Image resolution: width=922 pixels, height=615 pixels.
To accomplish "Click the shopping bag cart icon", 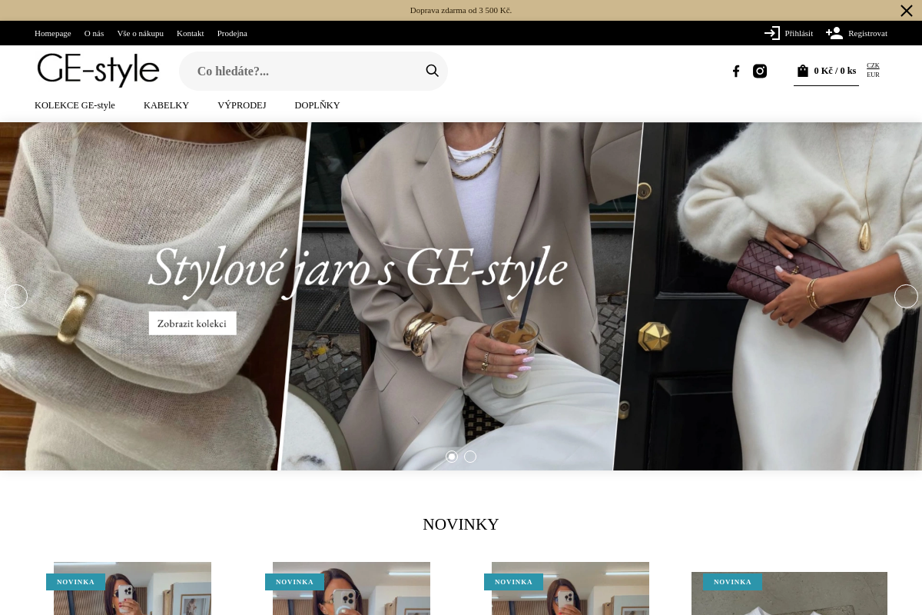I will tap(803, 71).
